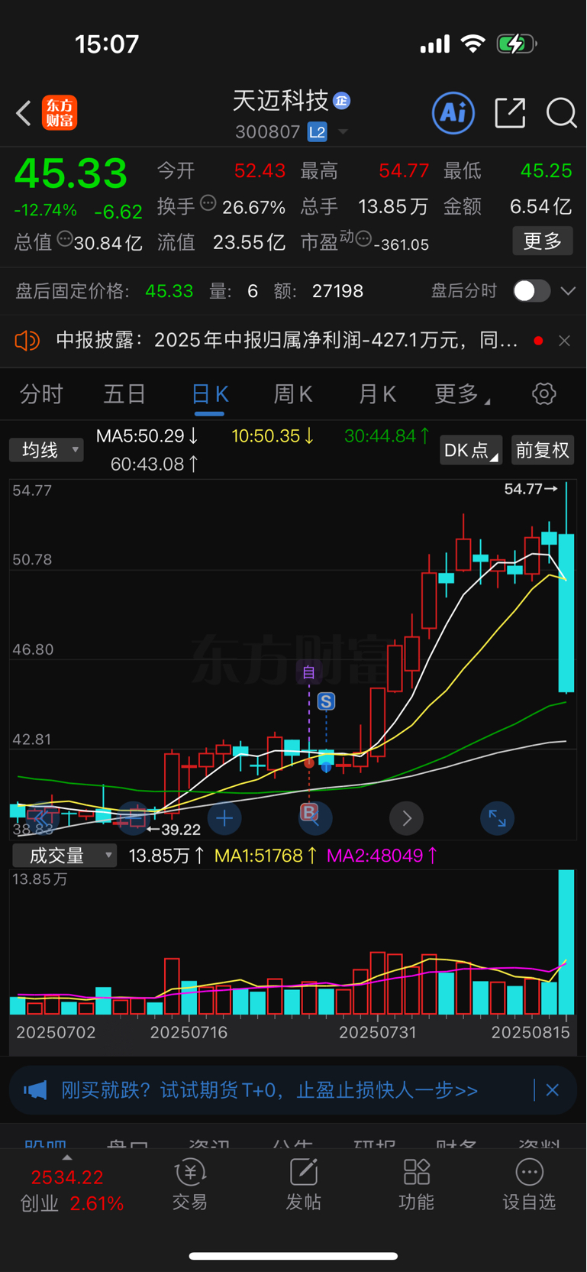The width and height of the screenshot is (587, 1272).
Task: Tap the 总值 info circle icon
Action: [65, 239]
